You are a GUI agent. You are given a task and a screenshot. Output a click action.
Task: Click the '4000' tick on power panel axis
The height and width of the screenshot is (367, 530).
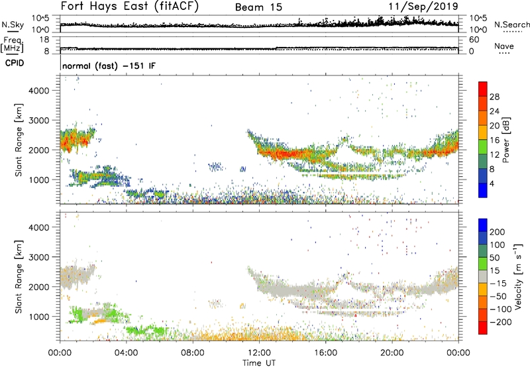pos(38,91)
